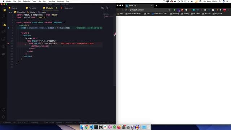Click the Open Changes icon in editor toolbar
The height and width of the screenshot is (130, 231).
pyautogui.click(x=103, y=8)
